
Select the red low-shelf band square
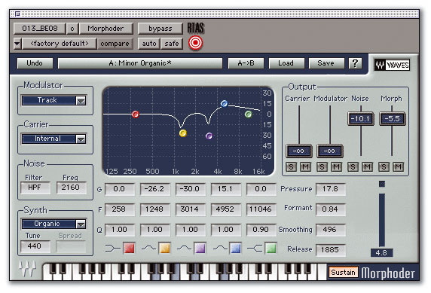(x=129, y=248)
